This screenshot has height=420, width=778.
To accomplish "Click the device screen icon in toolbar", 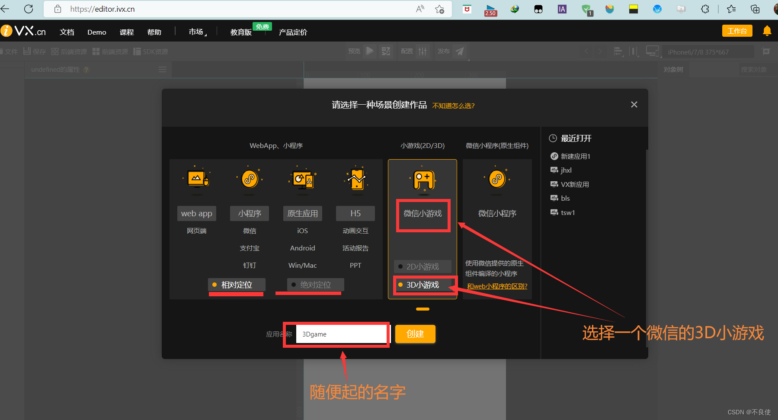I will click(x=653, y=51).
